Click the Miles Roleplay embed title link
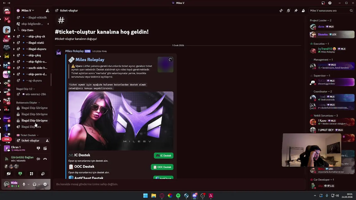Image resolution: width=356 pixels, height=200 pixels. pos(90,60)
